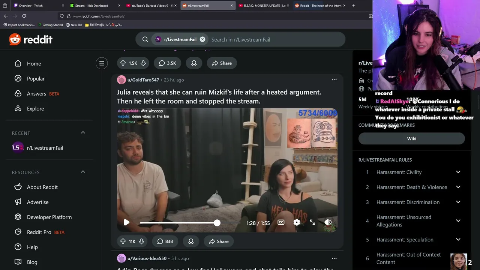480x270 pixels.
Task: Open Getting Started bookmark
Action: tap(50, 25)
